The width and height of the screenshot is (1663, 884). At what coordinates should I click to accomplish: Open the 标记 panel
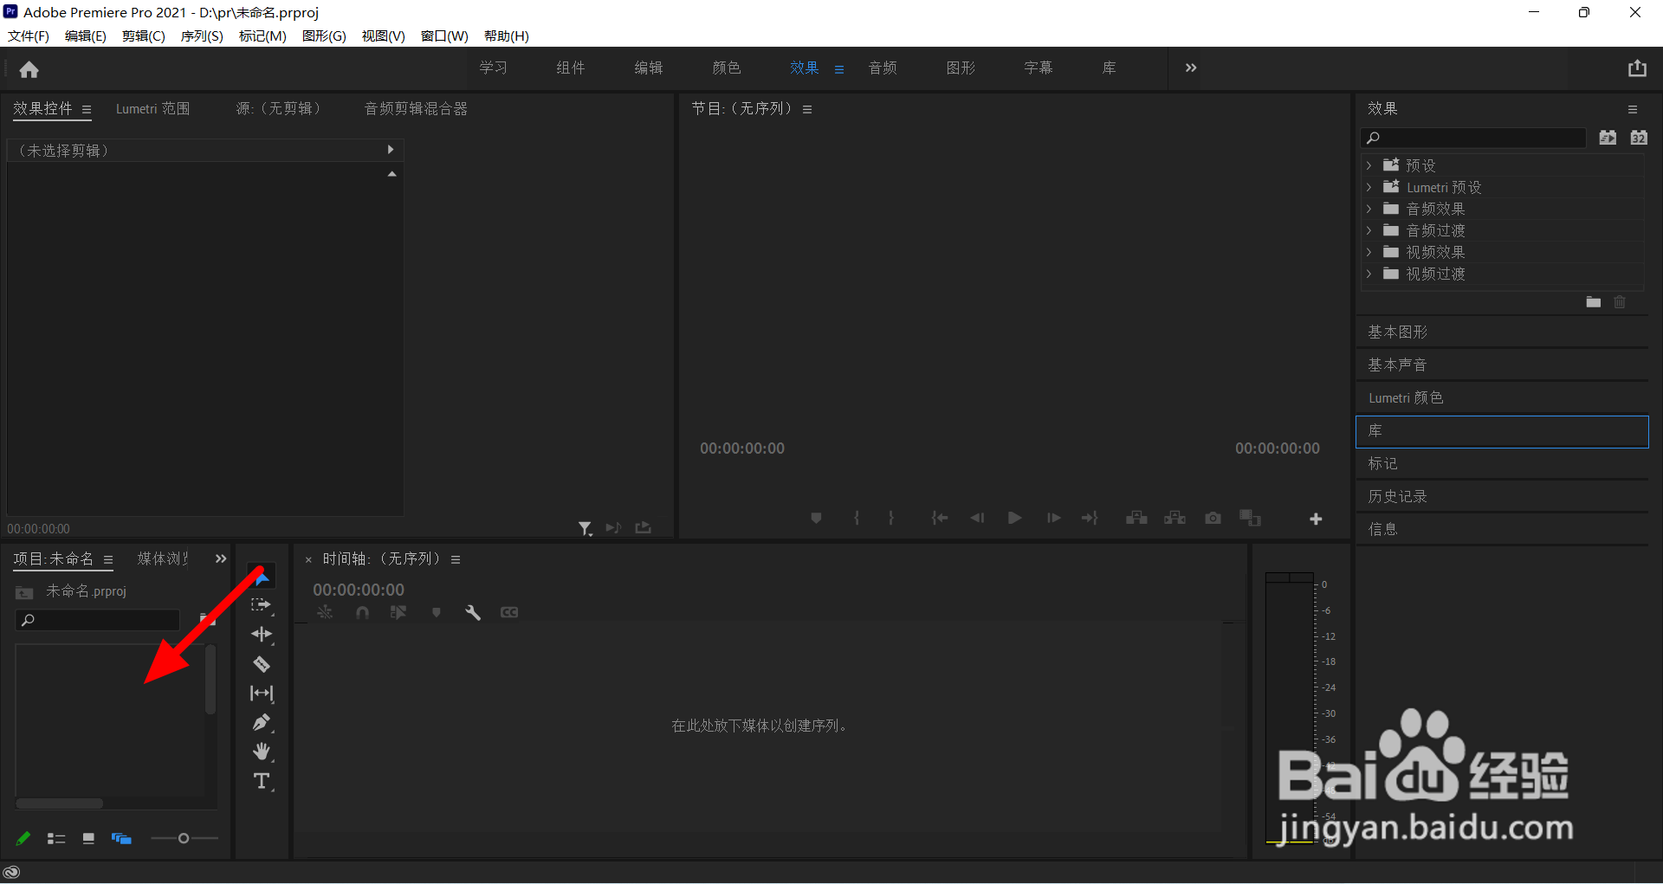coord(1502,464)
